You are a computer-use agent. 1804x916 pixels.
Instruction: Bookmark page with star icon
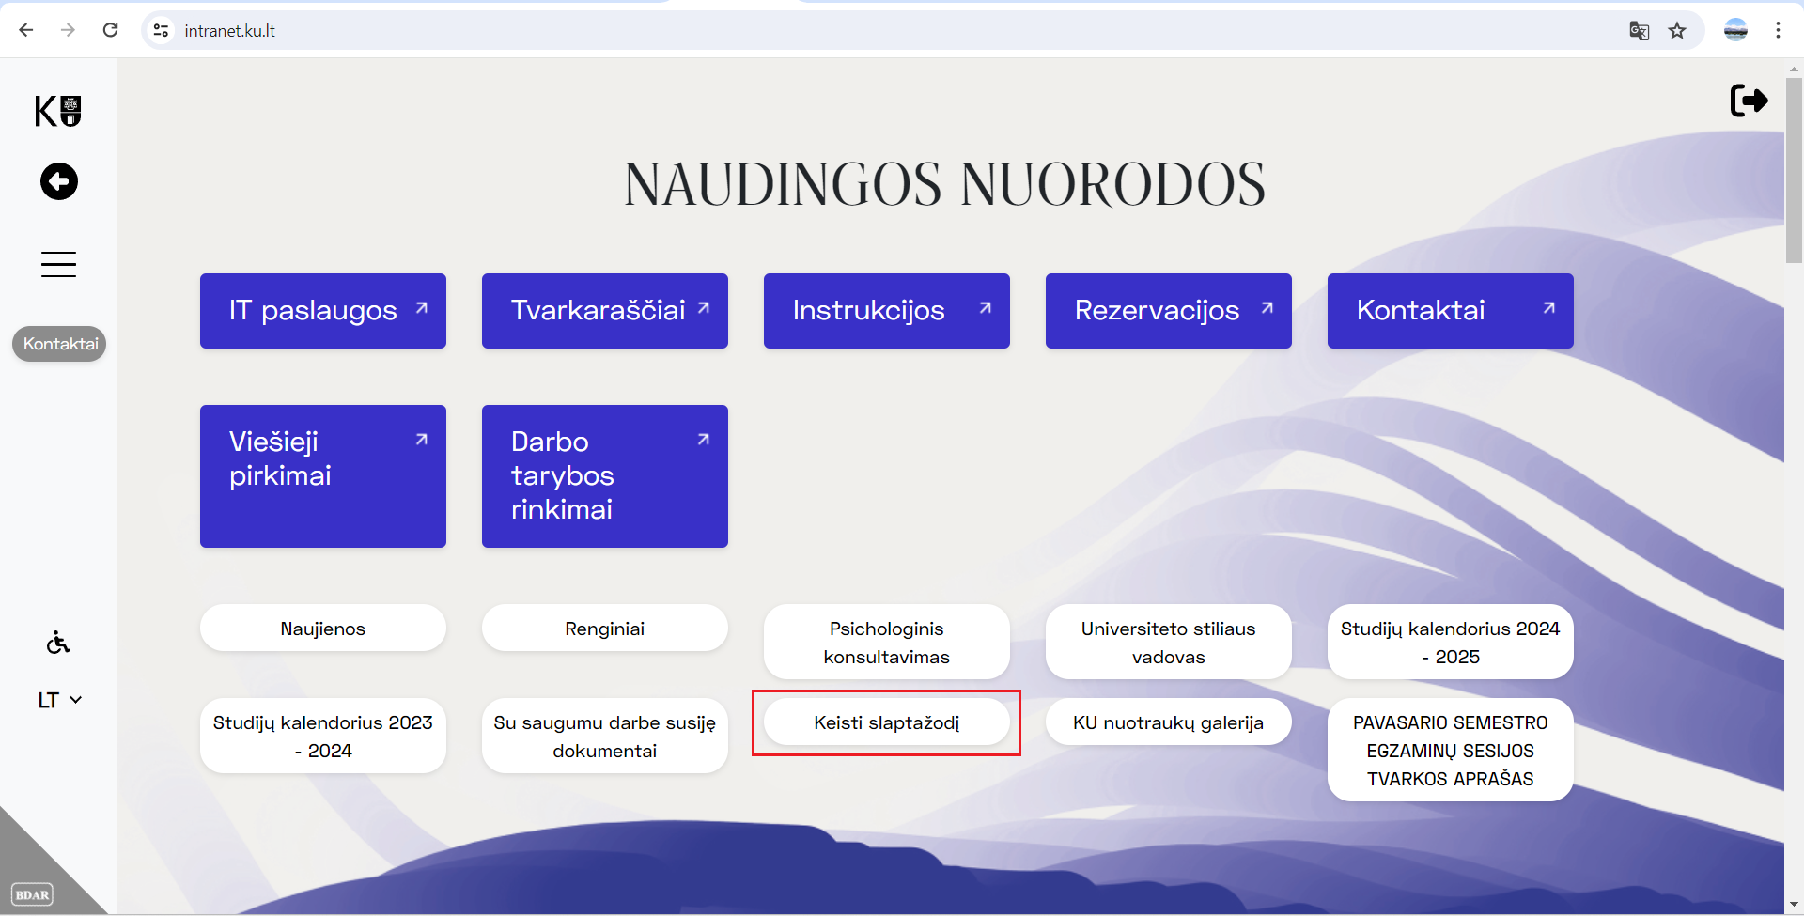pyautogui.click(x=1677, y=31)
